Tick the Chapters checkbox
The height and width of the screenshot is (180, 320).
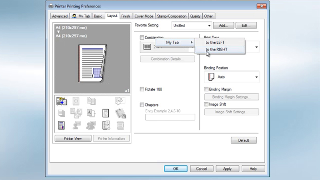tap(142, 105)
